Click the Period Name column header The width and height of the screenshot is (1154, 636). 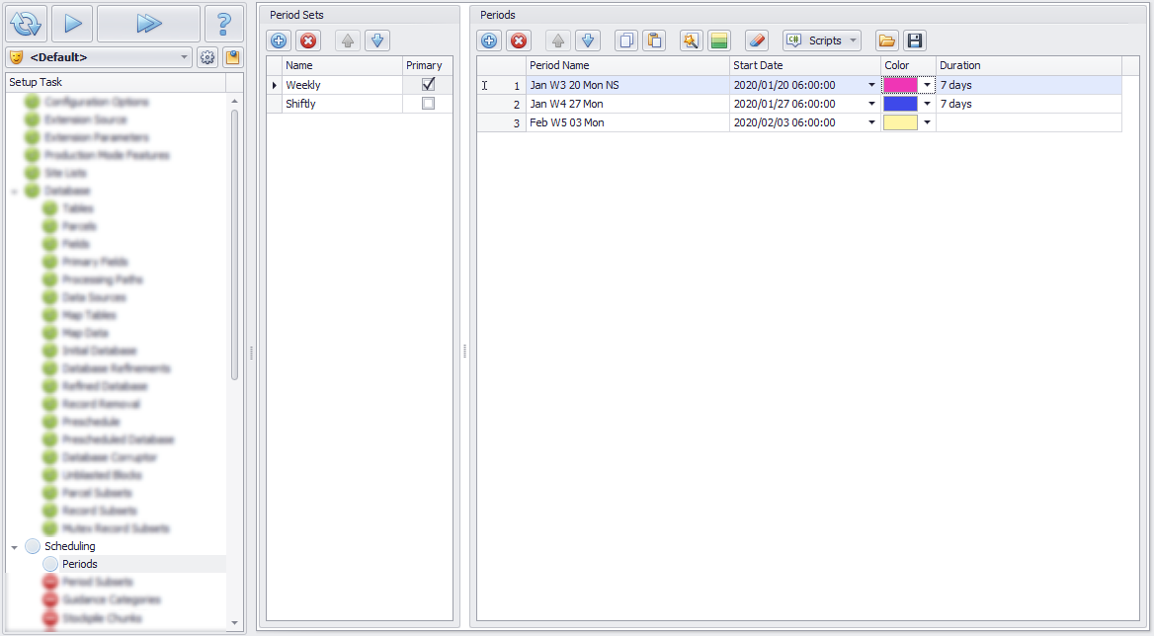(627, 65)
